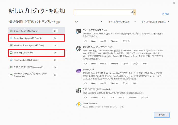Viewport: 178px width, 125px height.
Task: Click the Console App (.NET Core) template icon
Action: click(x=79, y=31)
